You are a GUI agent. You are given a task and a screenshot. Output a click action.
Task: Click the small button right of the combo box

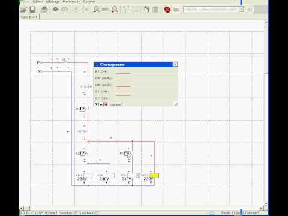coord(249,10)
